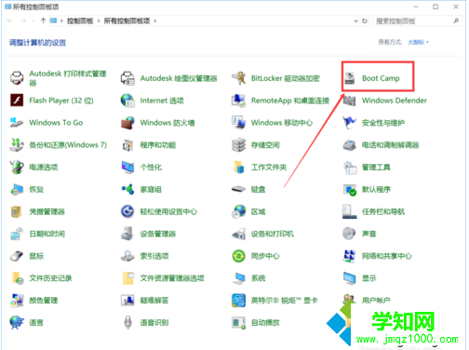Screen dimensions: 469x350
Task: Click the 控制面板 breadcrumb segment
Action: pos(80,21)
